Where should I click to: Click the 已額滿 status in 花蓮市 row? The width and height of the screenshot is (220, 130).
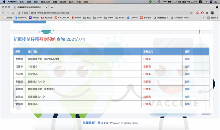click(x=147, y=66)
